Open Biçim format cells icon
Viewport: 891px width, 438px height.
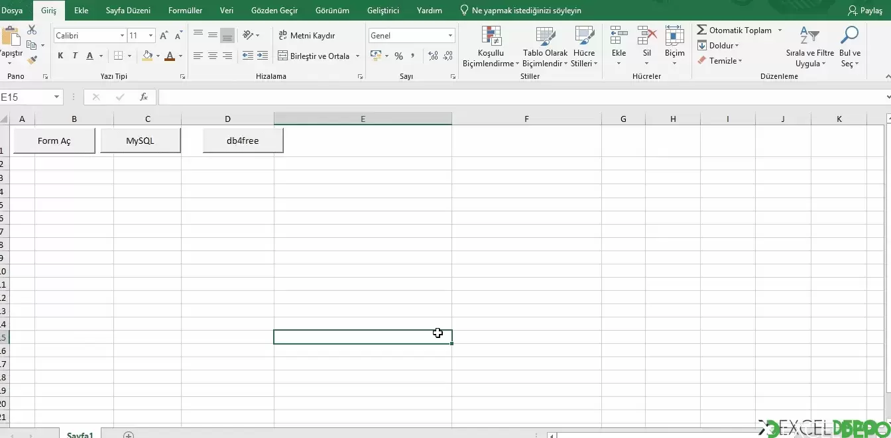(675, 36)
